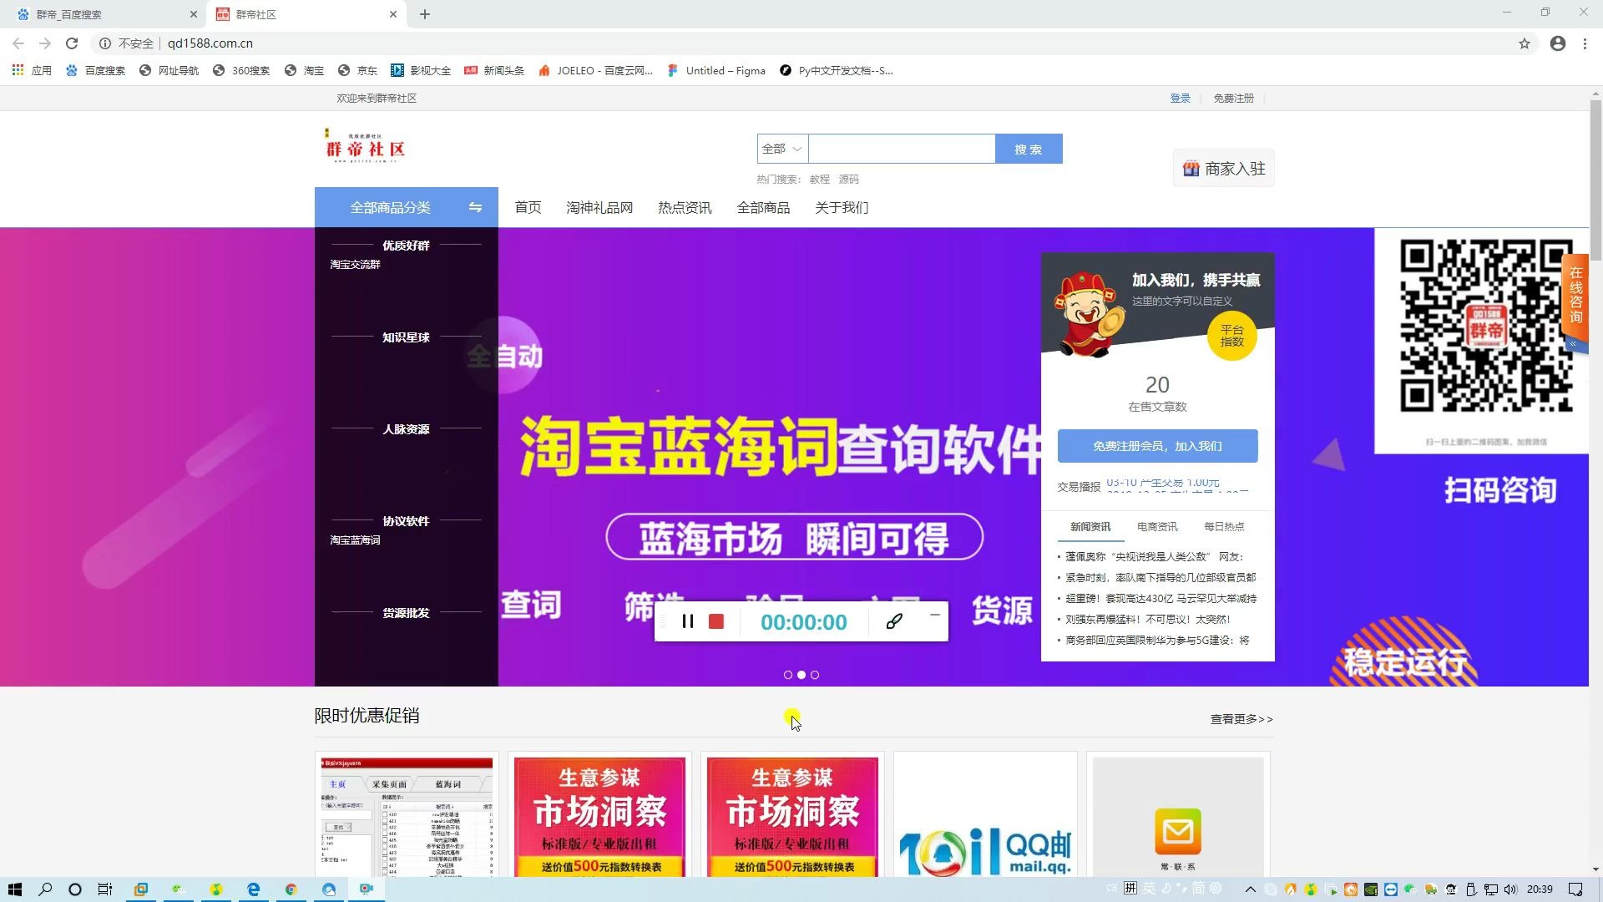Close the 群帝社区 tab

coord(393,14)
